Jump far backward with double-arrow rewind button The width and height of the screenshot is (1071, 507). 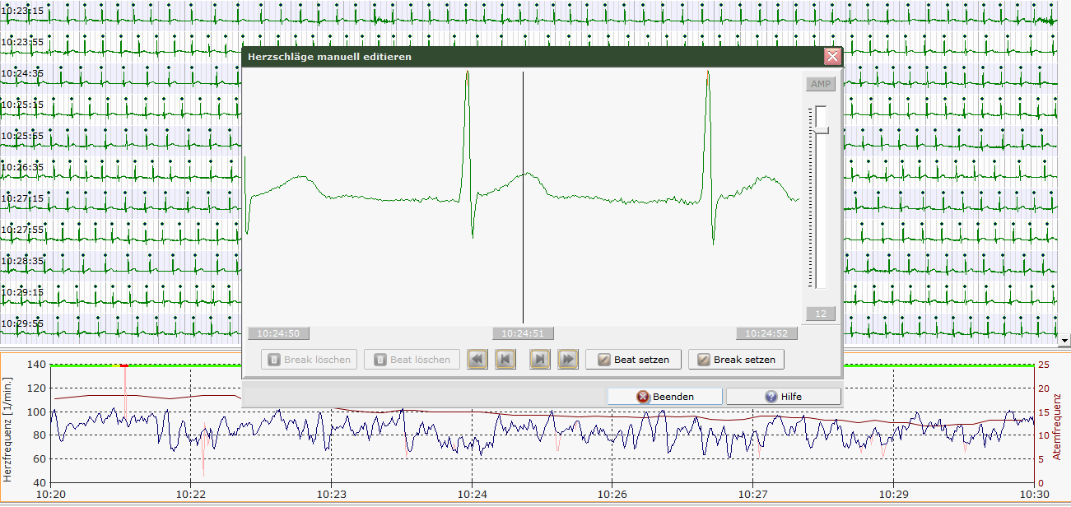pos(477,360)
